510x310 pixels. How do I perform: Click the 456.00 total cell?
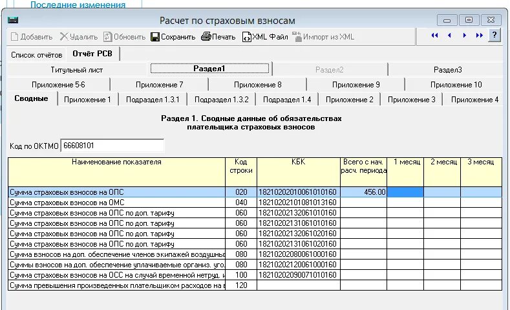pos(363,192)
